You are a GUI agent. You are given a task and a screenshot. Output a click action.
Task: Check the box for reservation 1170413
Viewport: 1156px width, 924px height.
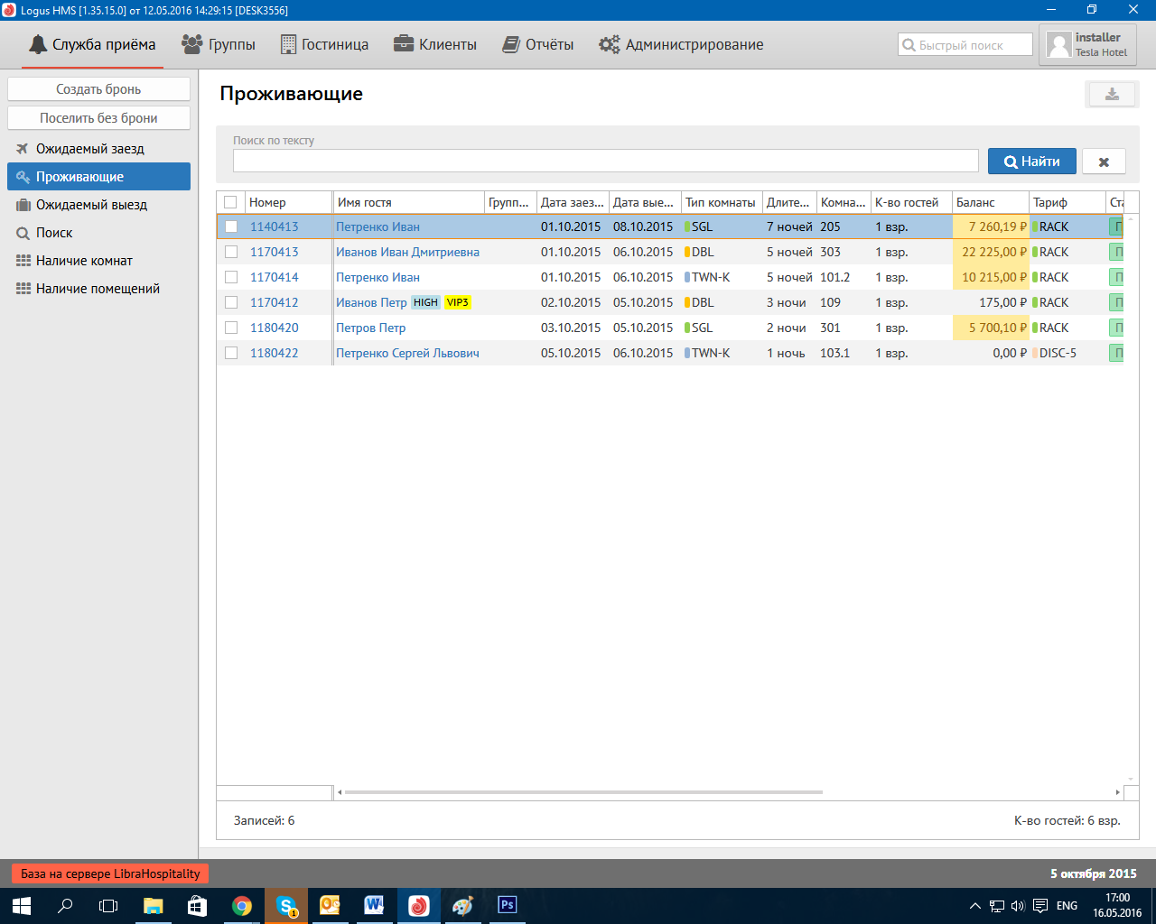(231, 252)
